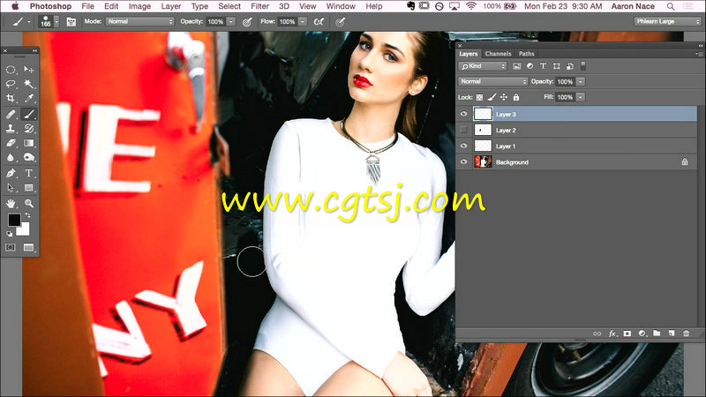Swap foreground and background colors
706x397 pixels.
tap(27, 215)
